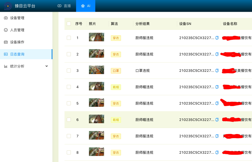Click the copy SN icon in row 8

(x=217, y=152)
